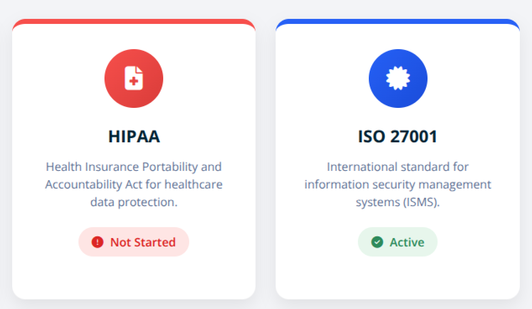Click "International standard for" text line
The width and height of the screenshot is (532, 309).
398,167
